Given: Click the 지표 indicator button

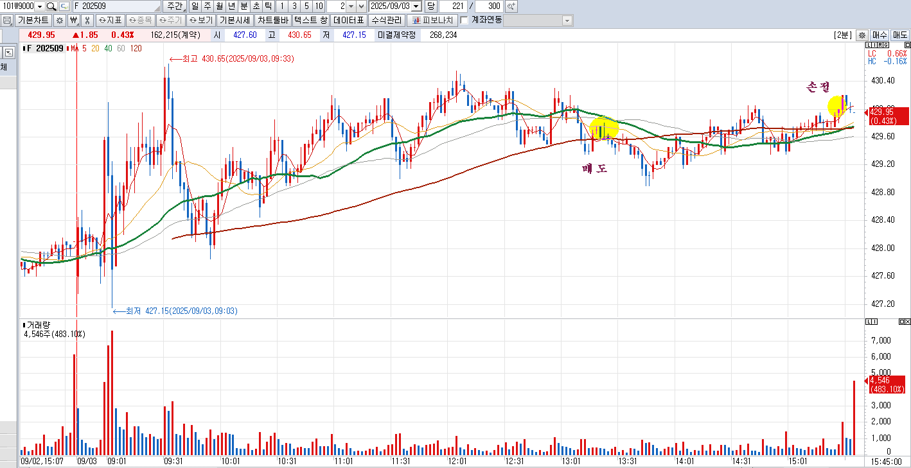Looking at the screenshot, I should click(x=110, y=20).
